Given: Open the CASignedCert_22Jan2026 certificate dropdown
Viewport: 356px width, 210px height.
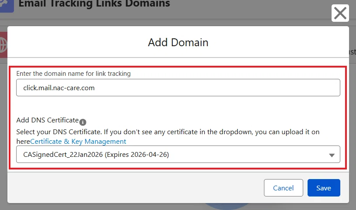Looking at the screenshot, I should pyautogui.click(x=178, y=154).
